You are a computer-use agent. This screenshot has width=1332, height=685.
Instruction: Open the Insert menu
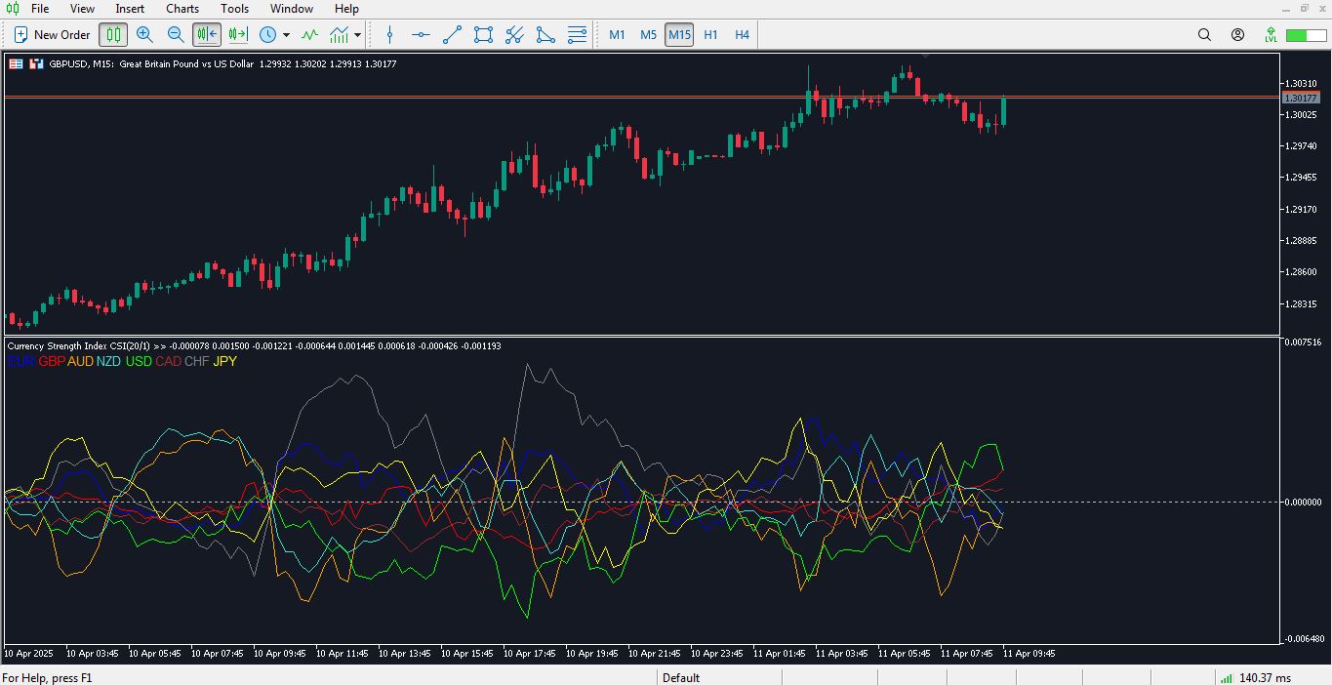130,8
